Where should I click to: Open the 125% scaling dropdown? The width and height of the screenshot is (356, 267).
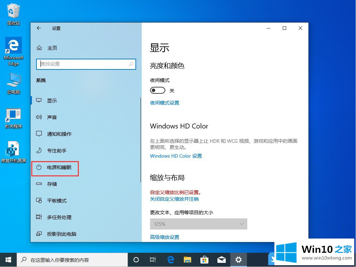tap(198, 224)
